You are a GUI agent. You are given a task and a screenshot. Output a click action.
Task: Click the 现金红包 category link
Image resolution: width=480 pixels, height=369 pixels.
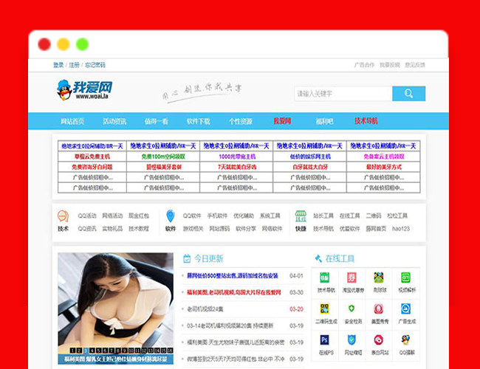pyautogui.click(x=139, y=215)
